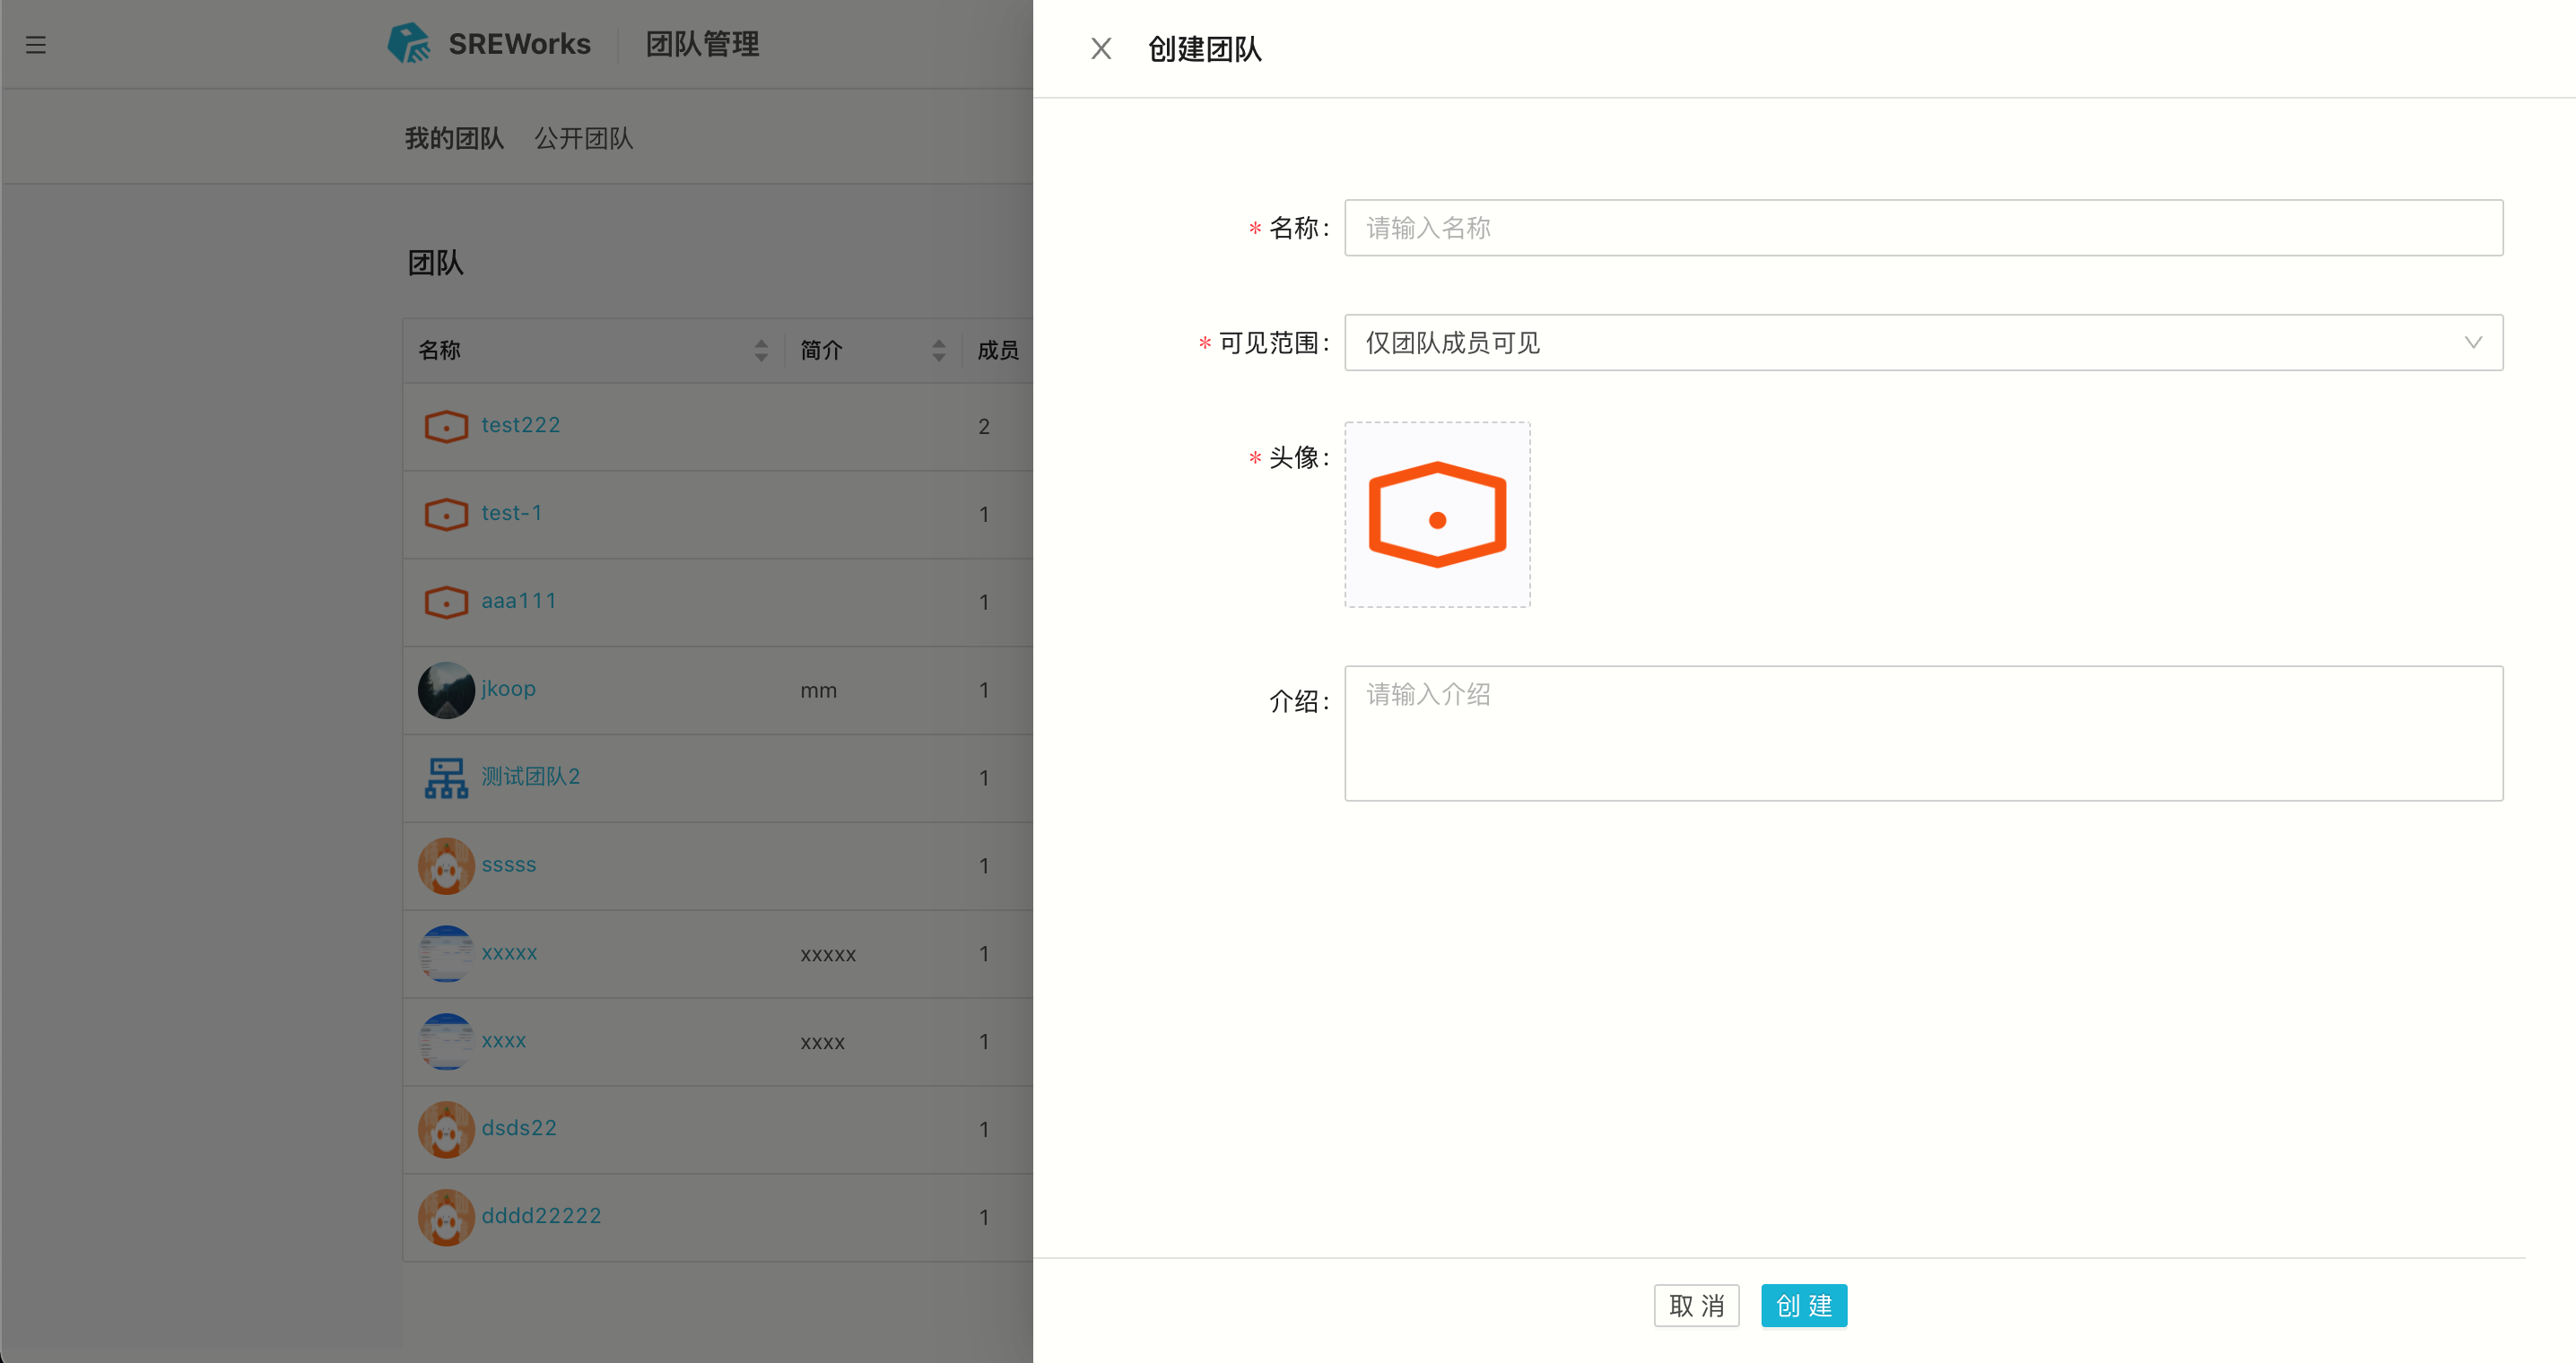Click the xxxxx team avatar thumbnail
This screenshot has width=2576, height=1363.
pos(446,953)
